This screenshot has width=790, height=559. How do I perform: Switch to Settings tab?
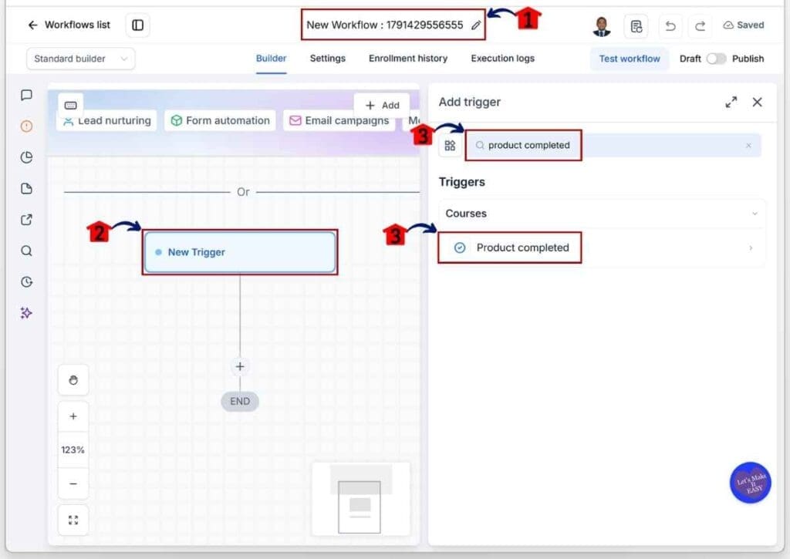point(327,59)
